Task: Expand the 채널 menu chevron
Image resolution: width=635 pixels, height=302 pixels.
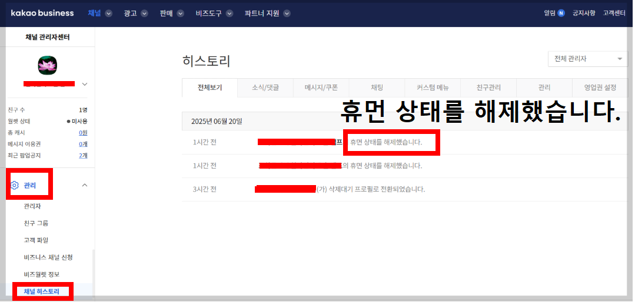Action: click(108, 14)
